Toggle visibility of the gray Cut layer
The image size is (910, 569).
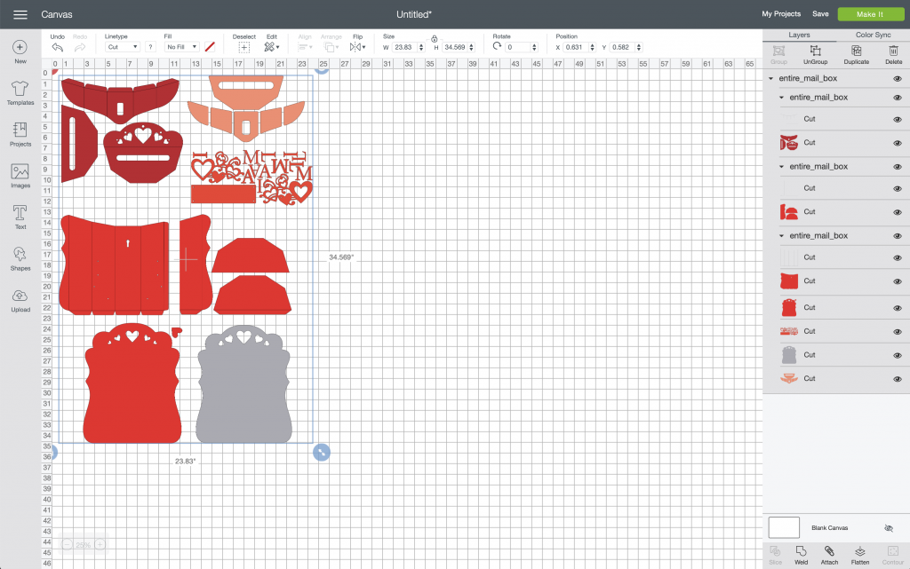pos(897,354)
